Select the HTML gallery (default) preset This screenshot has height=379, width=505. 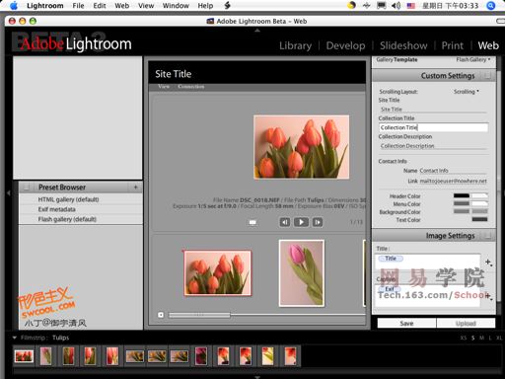(81, 199)
